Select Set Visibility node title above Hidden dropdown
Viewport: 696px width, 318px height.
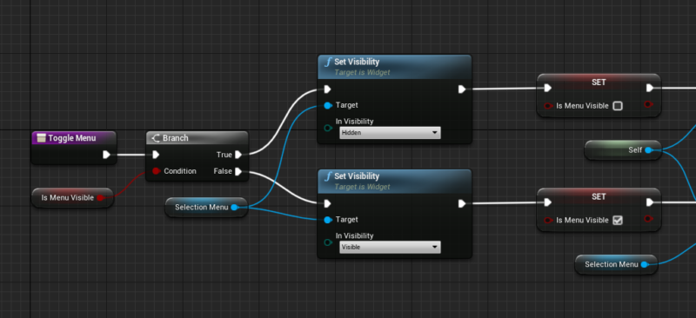click(357, 62)
